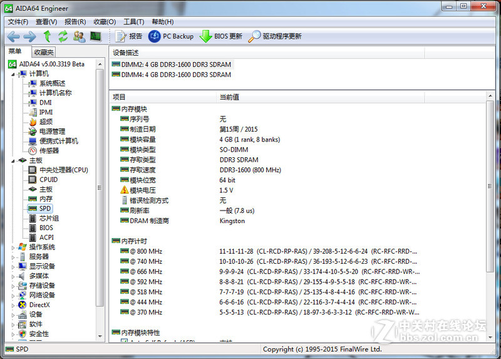Launch PC Backup from the toolbar
This screenshot has height=359, width=501.
tap(171, 36)
